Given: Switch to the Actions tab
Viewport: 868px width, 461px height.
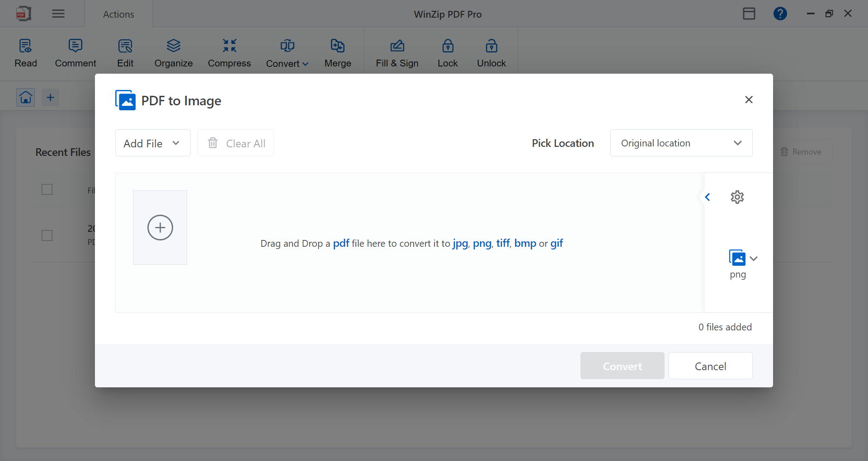Looking at the screenshot, I should coord(118,14).
